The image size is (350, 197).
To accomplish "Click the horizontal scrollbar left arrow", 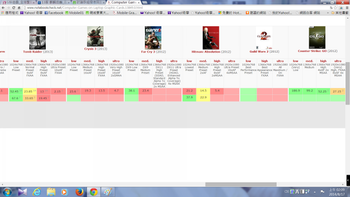I will (2, 184).
